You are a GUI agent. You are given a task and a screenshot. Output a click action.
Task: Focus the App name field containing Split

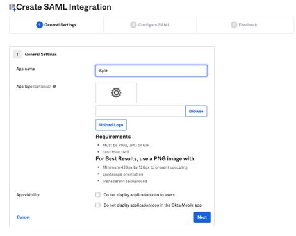(151, 71)
